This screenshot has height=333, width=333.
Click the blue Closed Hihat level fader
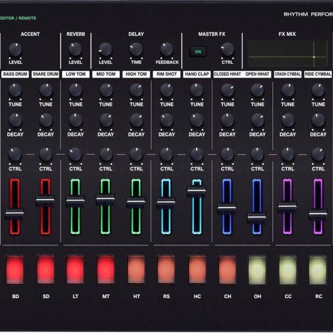227,208
